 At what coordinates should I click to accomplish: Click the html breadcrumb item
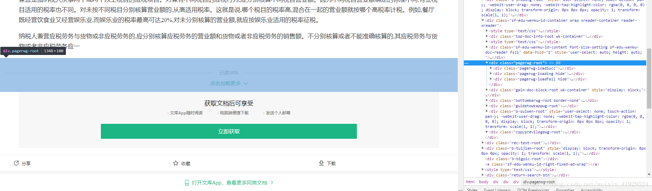pyautogui.click(x=470, y=182)
